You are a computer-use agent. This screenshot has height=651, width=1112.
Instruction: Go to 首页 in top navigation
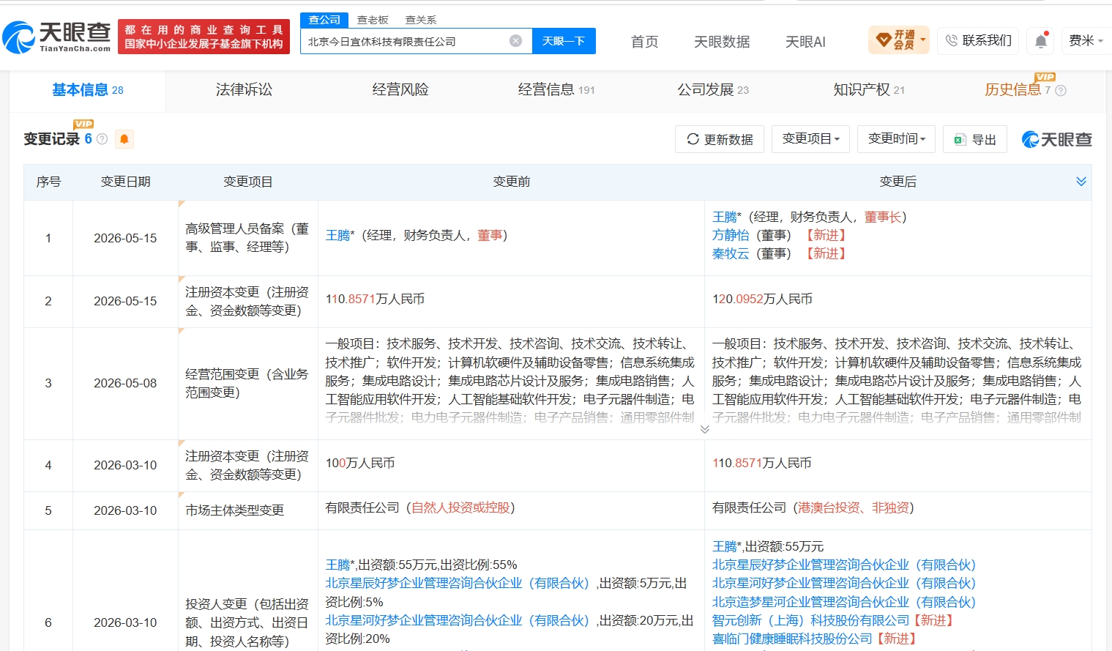coord(644,42)
